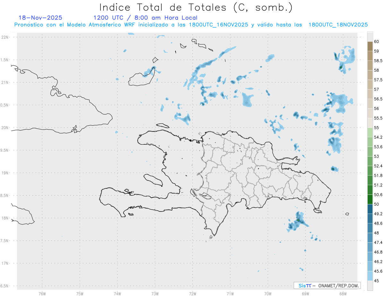Click the legend value "50.6"
The height and width of the screenshot is (298, 385).
click(x=378, y=194)
